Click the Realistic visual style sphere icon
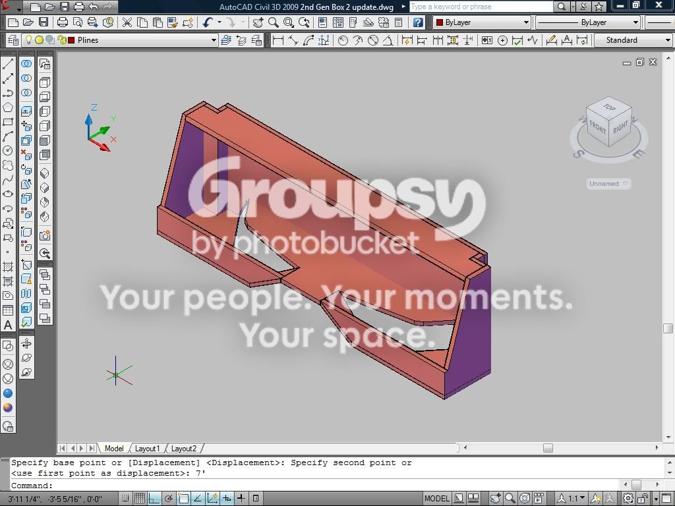 click(x=8, y=407)
